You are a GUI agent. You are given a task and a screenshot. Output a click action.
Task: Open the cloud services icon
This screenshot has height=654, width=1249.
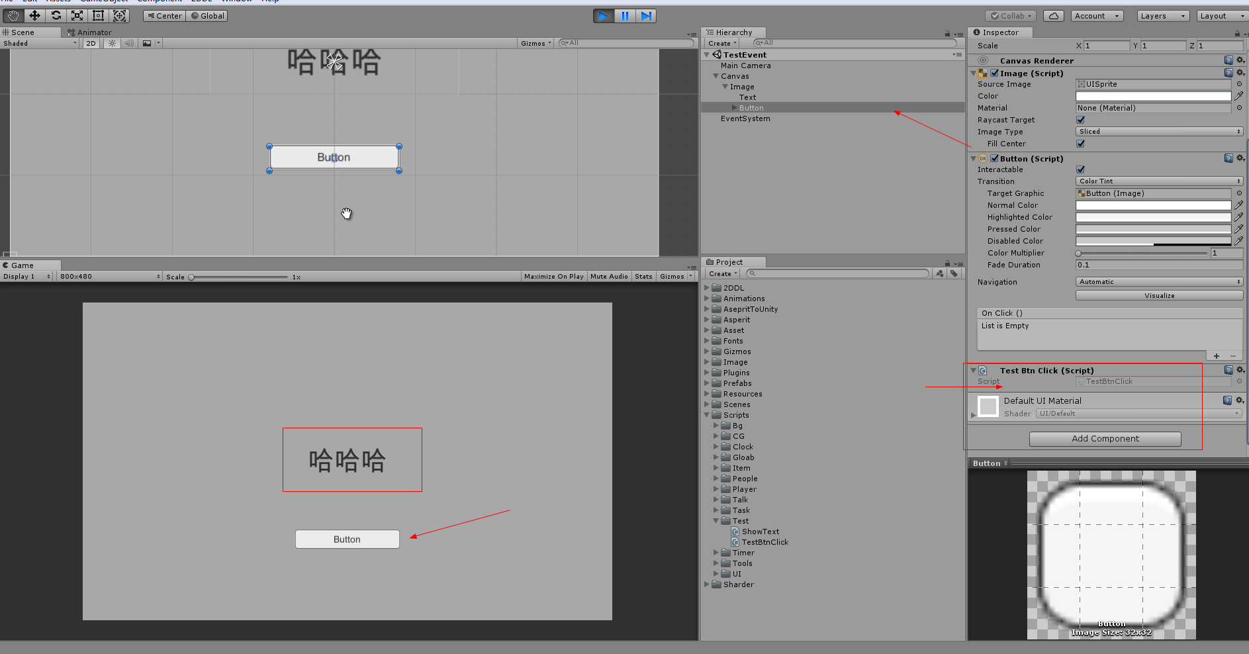pos(1054,16)
